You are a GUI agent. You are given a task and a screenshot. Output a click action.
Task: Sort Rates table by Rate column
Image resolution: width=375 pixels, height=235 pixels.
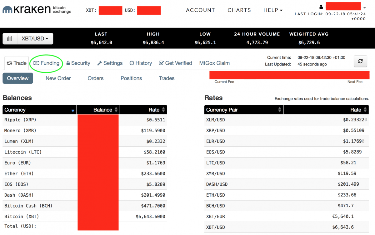(x=326, y=110)
